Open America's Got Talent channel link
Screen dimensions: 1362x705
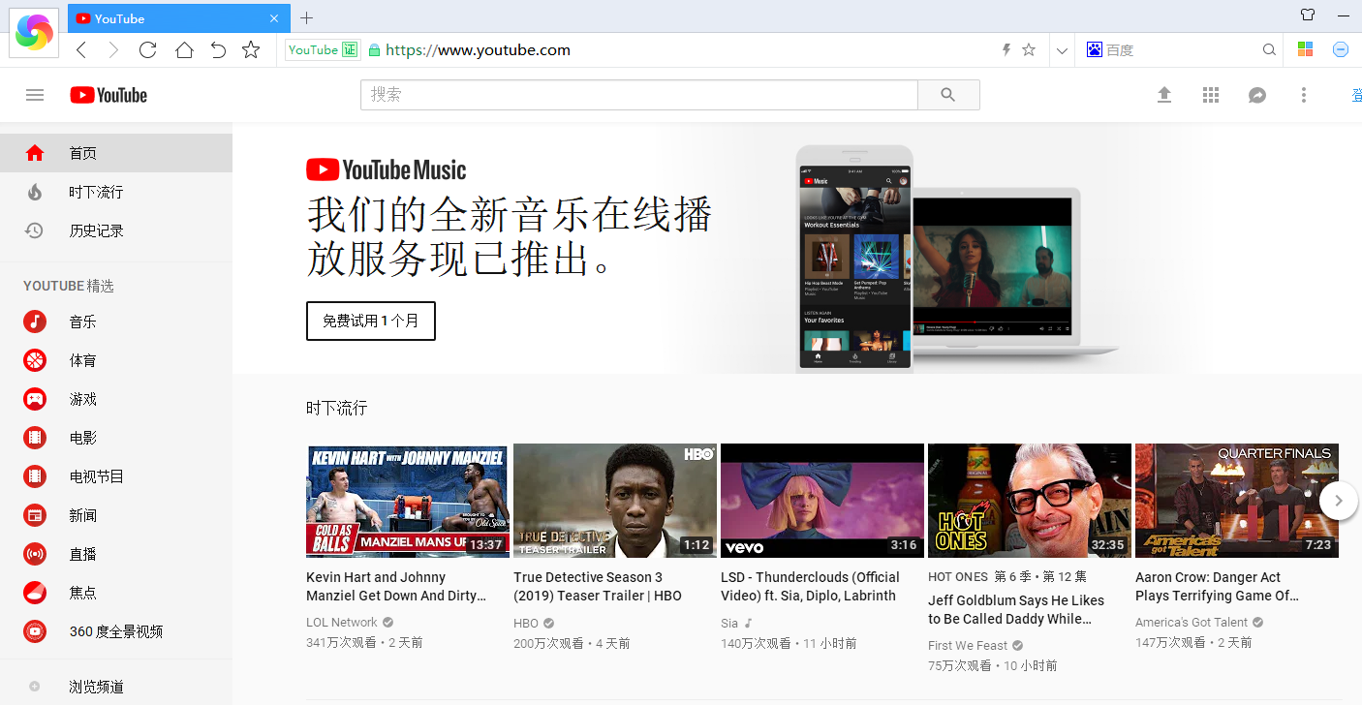coord(1192,623)
